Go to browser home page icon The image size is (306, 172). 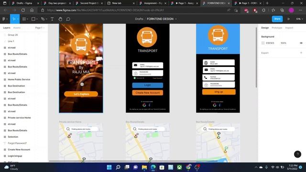tap(32, 10)
